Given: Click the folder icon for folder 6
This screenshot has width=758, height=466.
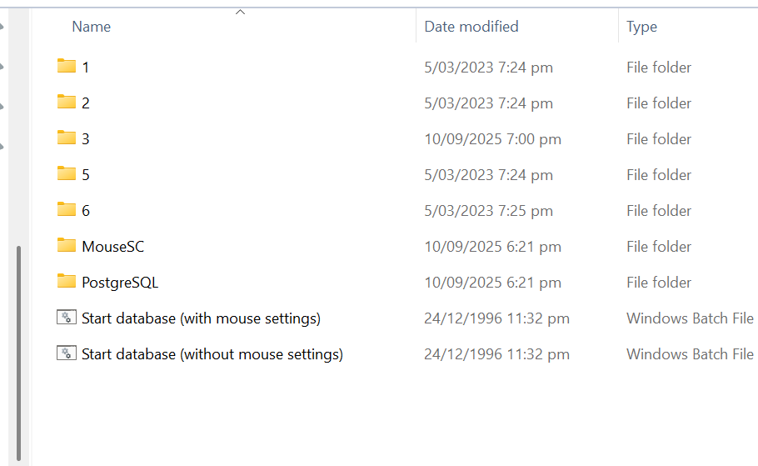Looking at the screenshot, I should coord(67,210).
